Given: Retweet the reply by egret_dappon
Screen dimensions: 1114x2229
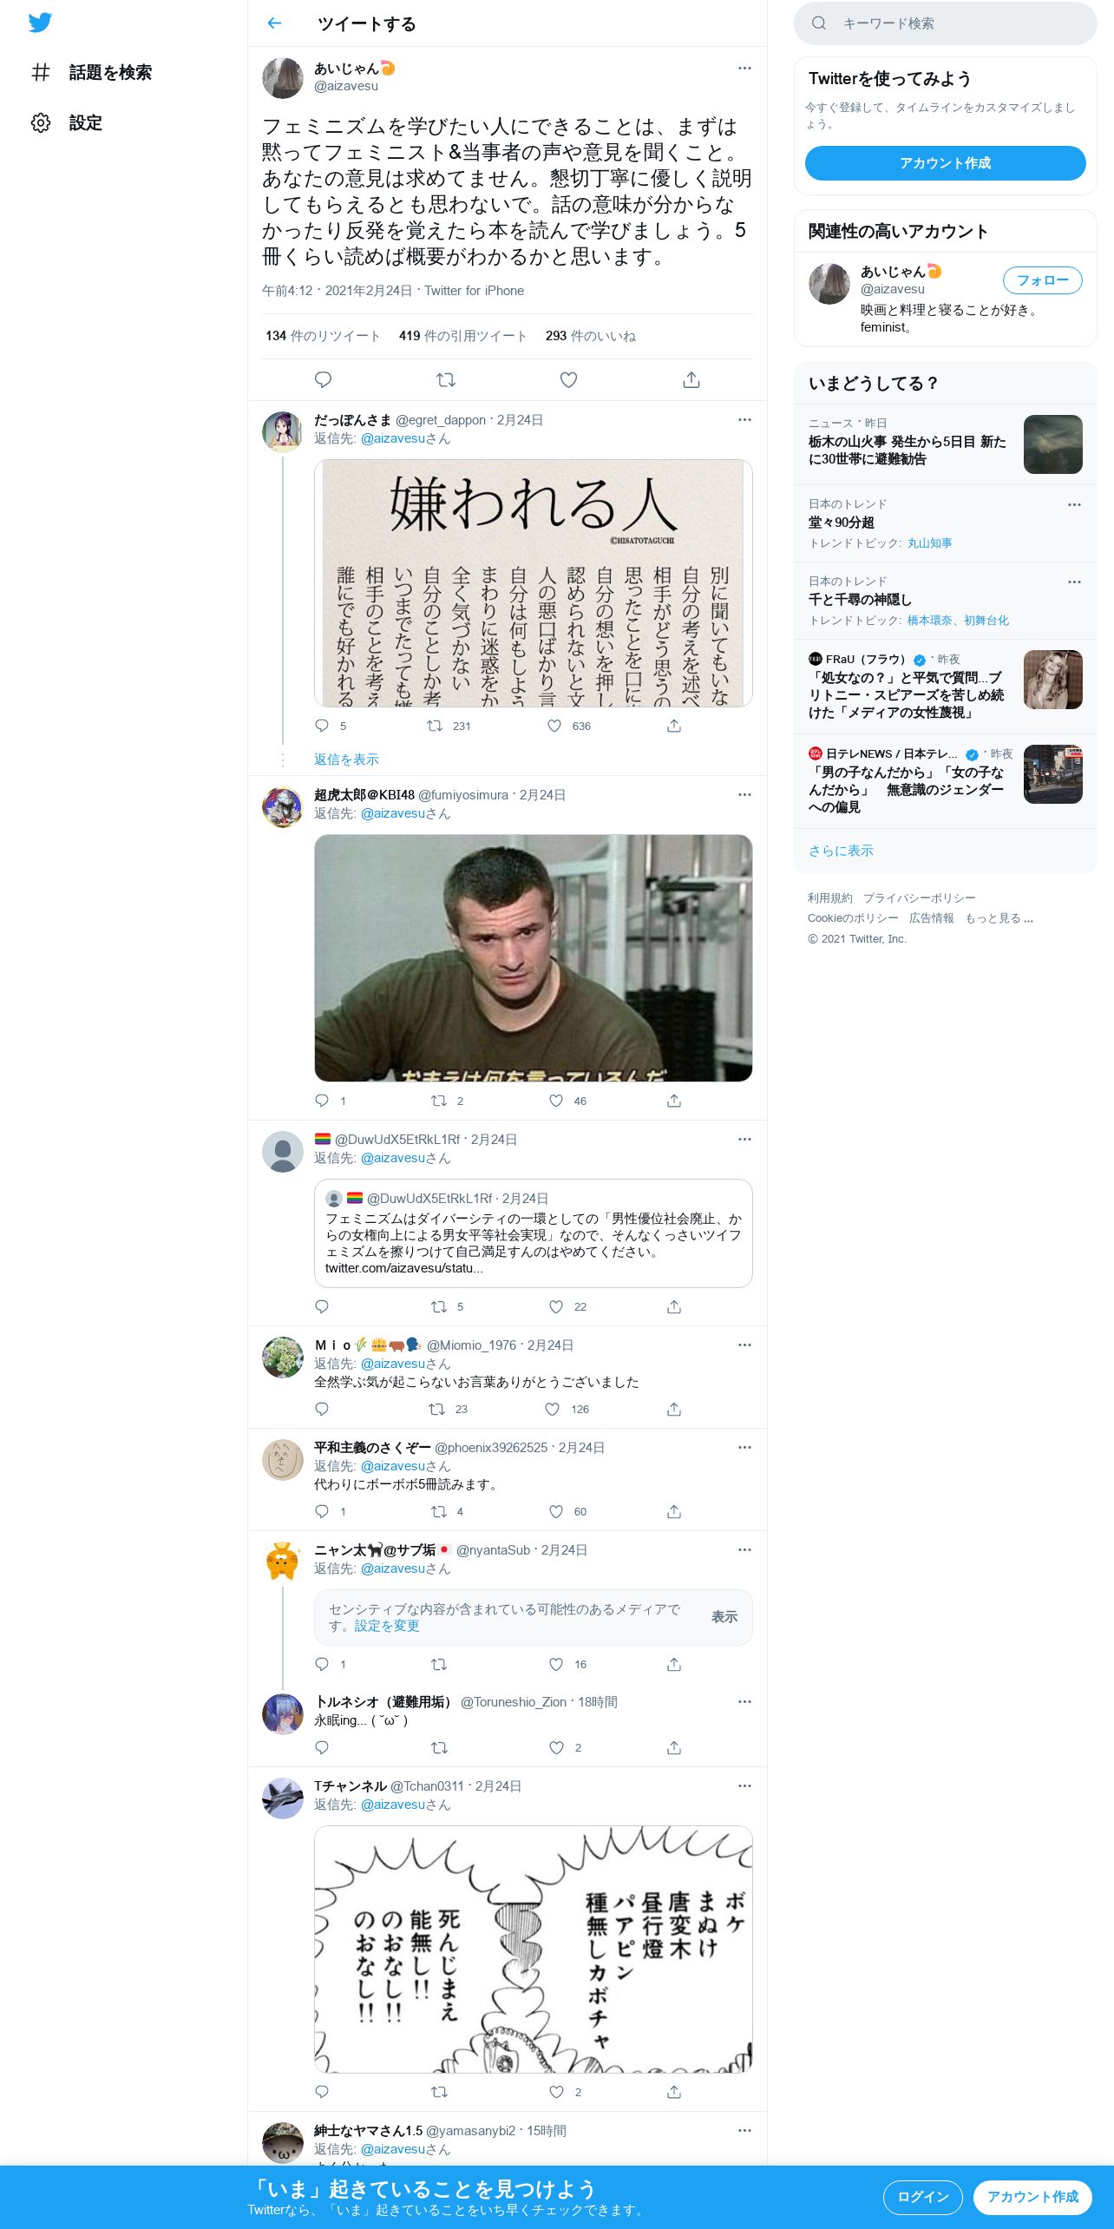Looking at the screenshot, I should [x=435, y=726].
